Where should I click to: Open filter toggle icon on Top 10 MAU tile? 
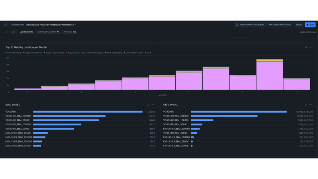pyautogui.click(x=306, y=47)
